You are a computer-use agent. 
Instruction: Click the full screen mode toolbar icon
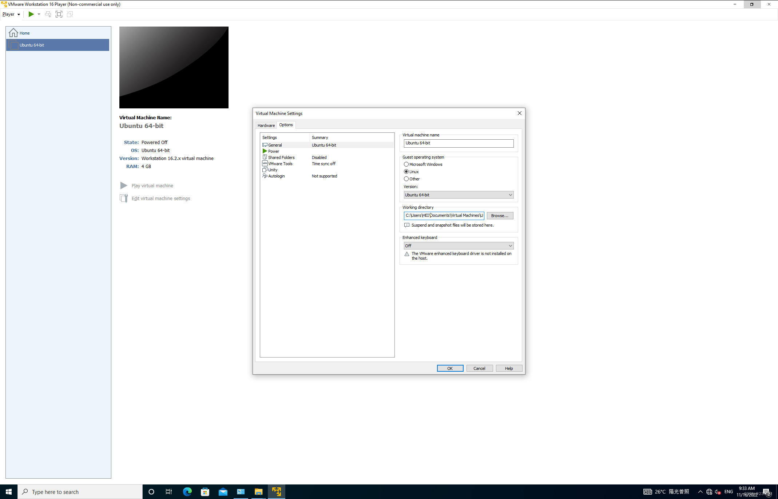click(x=59, y=14)
